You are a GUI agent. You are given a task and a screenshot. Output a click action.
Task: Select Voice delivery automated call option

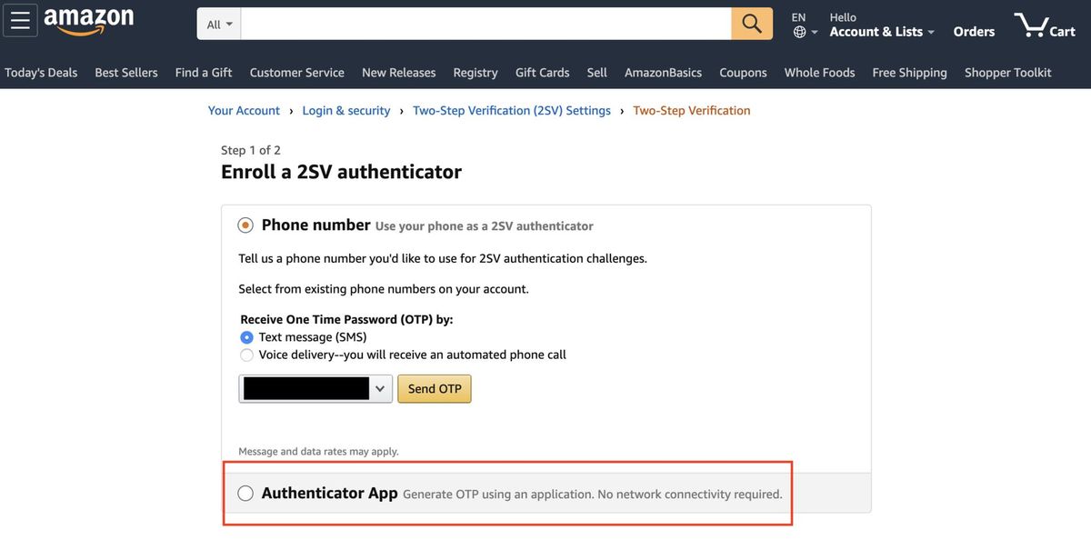[246, 355]
